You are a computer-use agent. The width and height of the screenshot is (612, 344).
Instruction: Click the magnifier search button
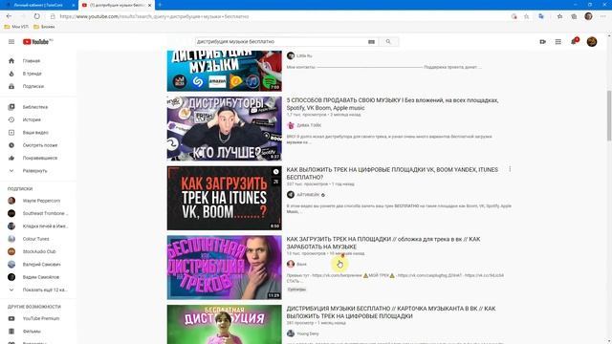(x=388, y=42)
